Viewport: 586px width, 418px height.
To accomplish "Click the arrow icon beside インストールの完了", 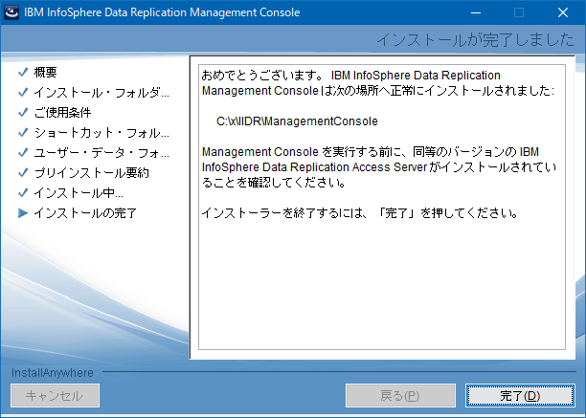I will click(23, 213).
